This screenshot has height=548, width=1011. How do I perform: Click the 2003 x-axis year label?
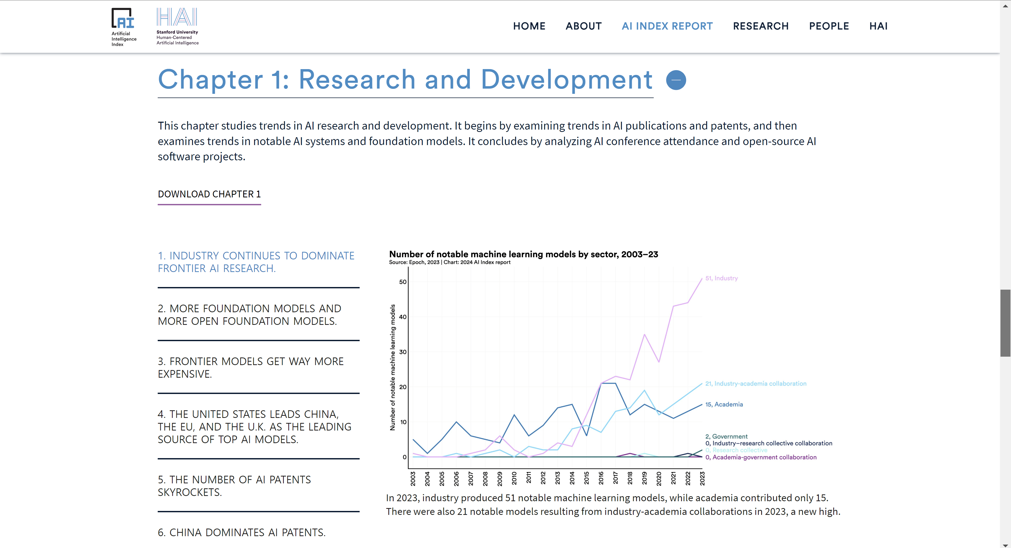coord(413,478)
